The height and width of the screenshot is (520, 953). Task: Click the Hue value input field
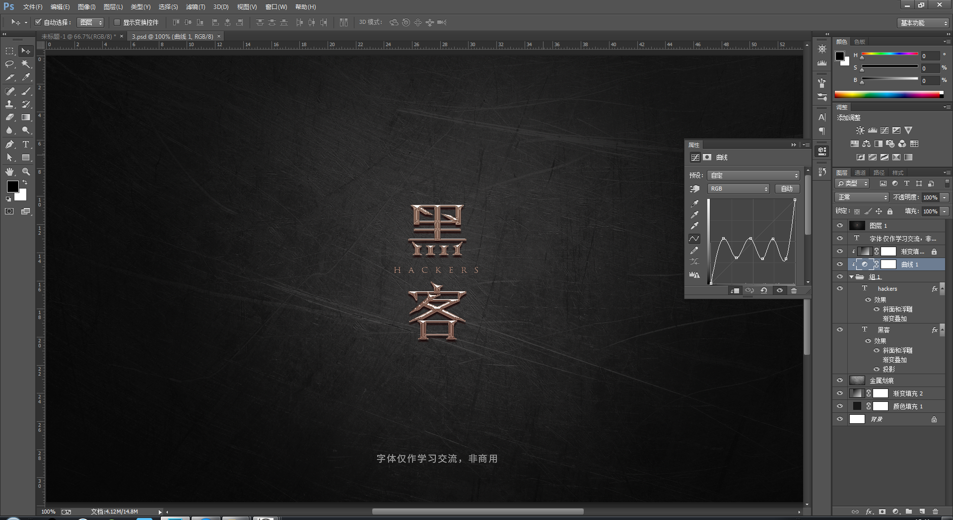[930, 56]
